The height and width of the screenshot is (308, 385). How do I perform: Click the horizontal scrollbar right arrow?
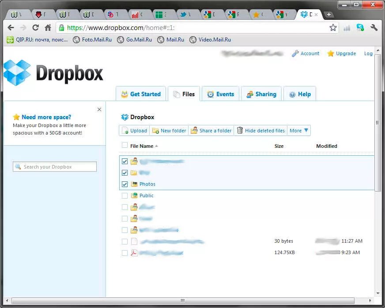(370, 300)
